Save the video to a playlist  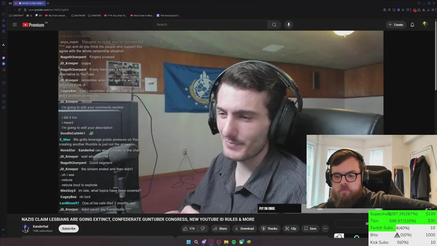[x=310, y=229]
